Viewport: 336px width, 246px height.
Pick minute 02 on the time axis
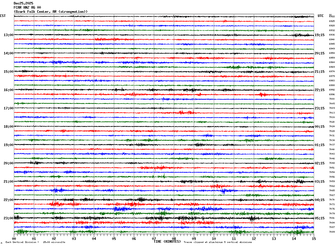click(54, 239)
